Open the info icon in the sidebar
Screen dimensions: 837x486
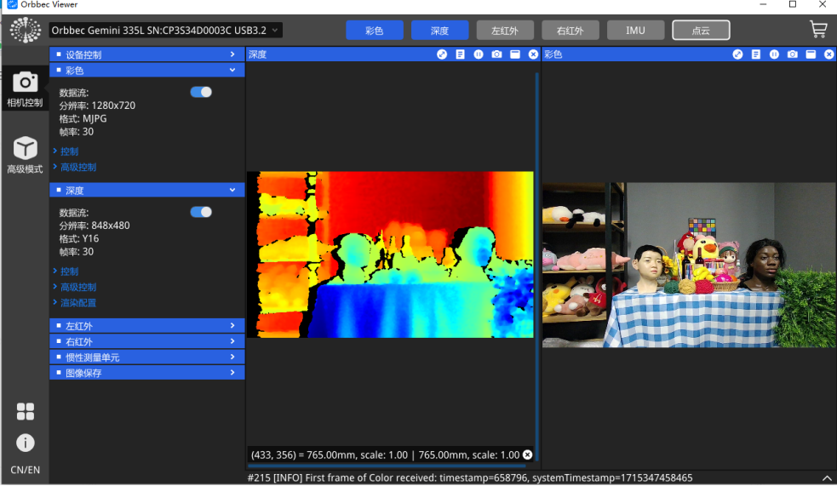coord(25,443)
